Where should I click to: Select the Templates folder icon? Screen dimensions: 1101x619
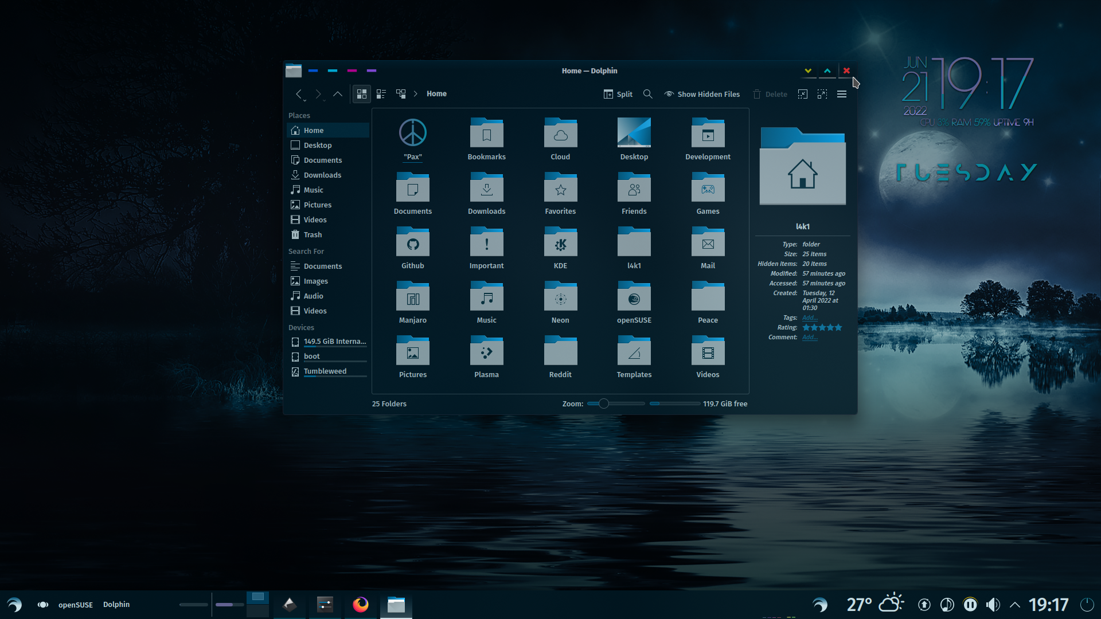pyautogui.click(x=634, y=351)
